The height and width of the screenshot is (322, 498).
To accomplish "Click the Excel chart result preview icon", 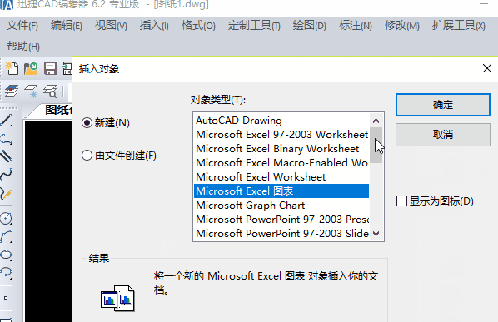I will click(x=117, y=298).
